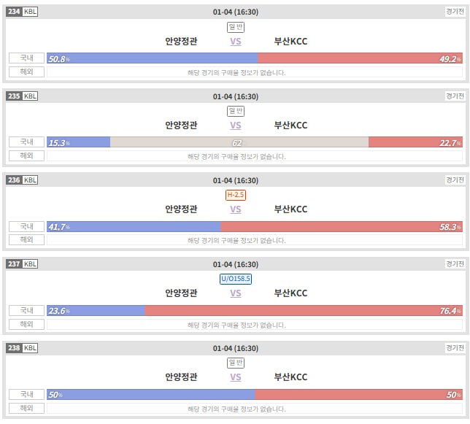This screenshot has width=470, height=424.
Task: Click the 234 game number badge
Action: click(x=14, y=12)
